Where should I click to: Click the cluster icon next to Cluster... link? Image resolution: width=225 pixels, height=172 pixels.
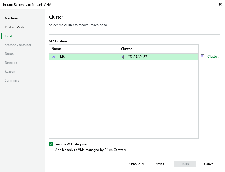click(203, 57)
